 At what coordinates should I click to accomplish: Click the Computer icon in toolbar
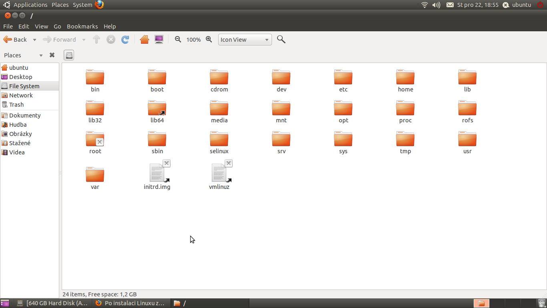[x=159, y=39]
